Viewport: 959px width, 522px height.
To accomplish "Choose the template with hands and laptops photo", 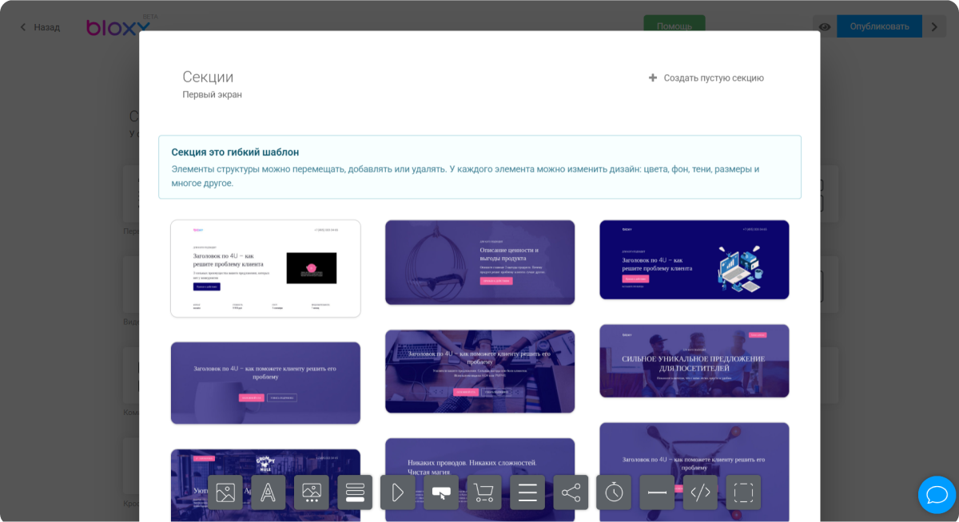I will (x=479, y=371).
